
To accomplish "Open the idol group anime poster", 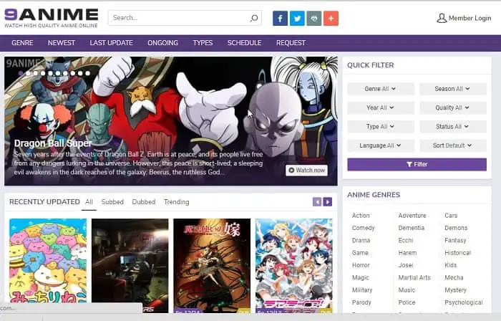I will point(294,265).
